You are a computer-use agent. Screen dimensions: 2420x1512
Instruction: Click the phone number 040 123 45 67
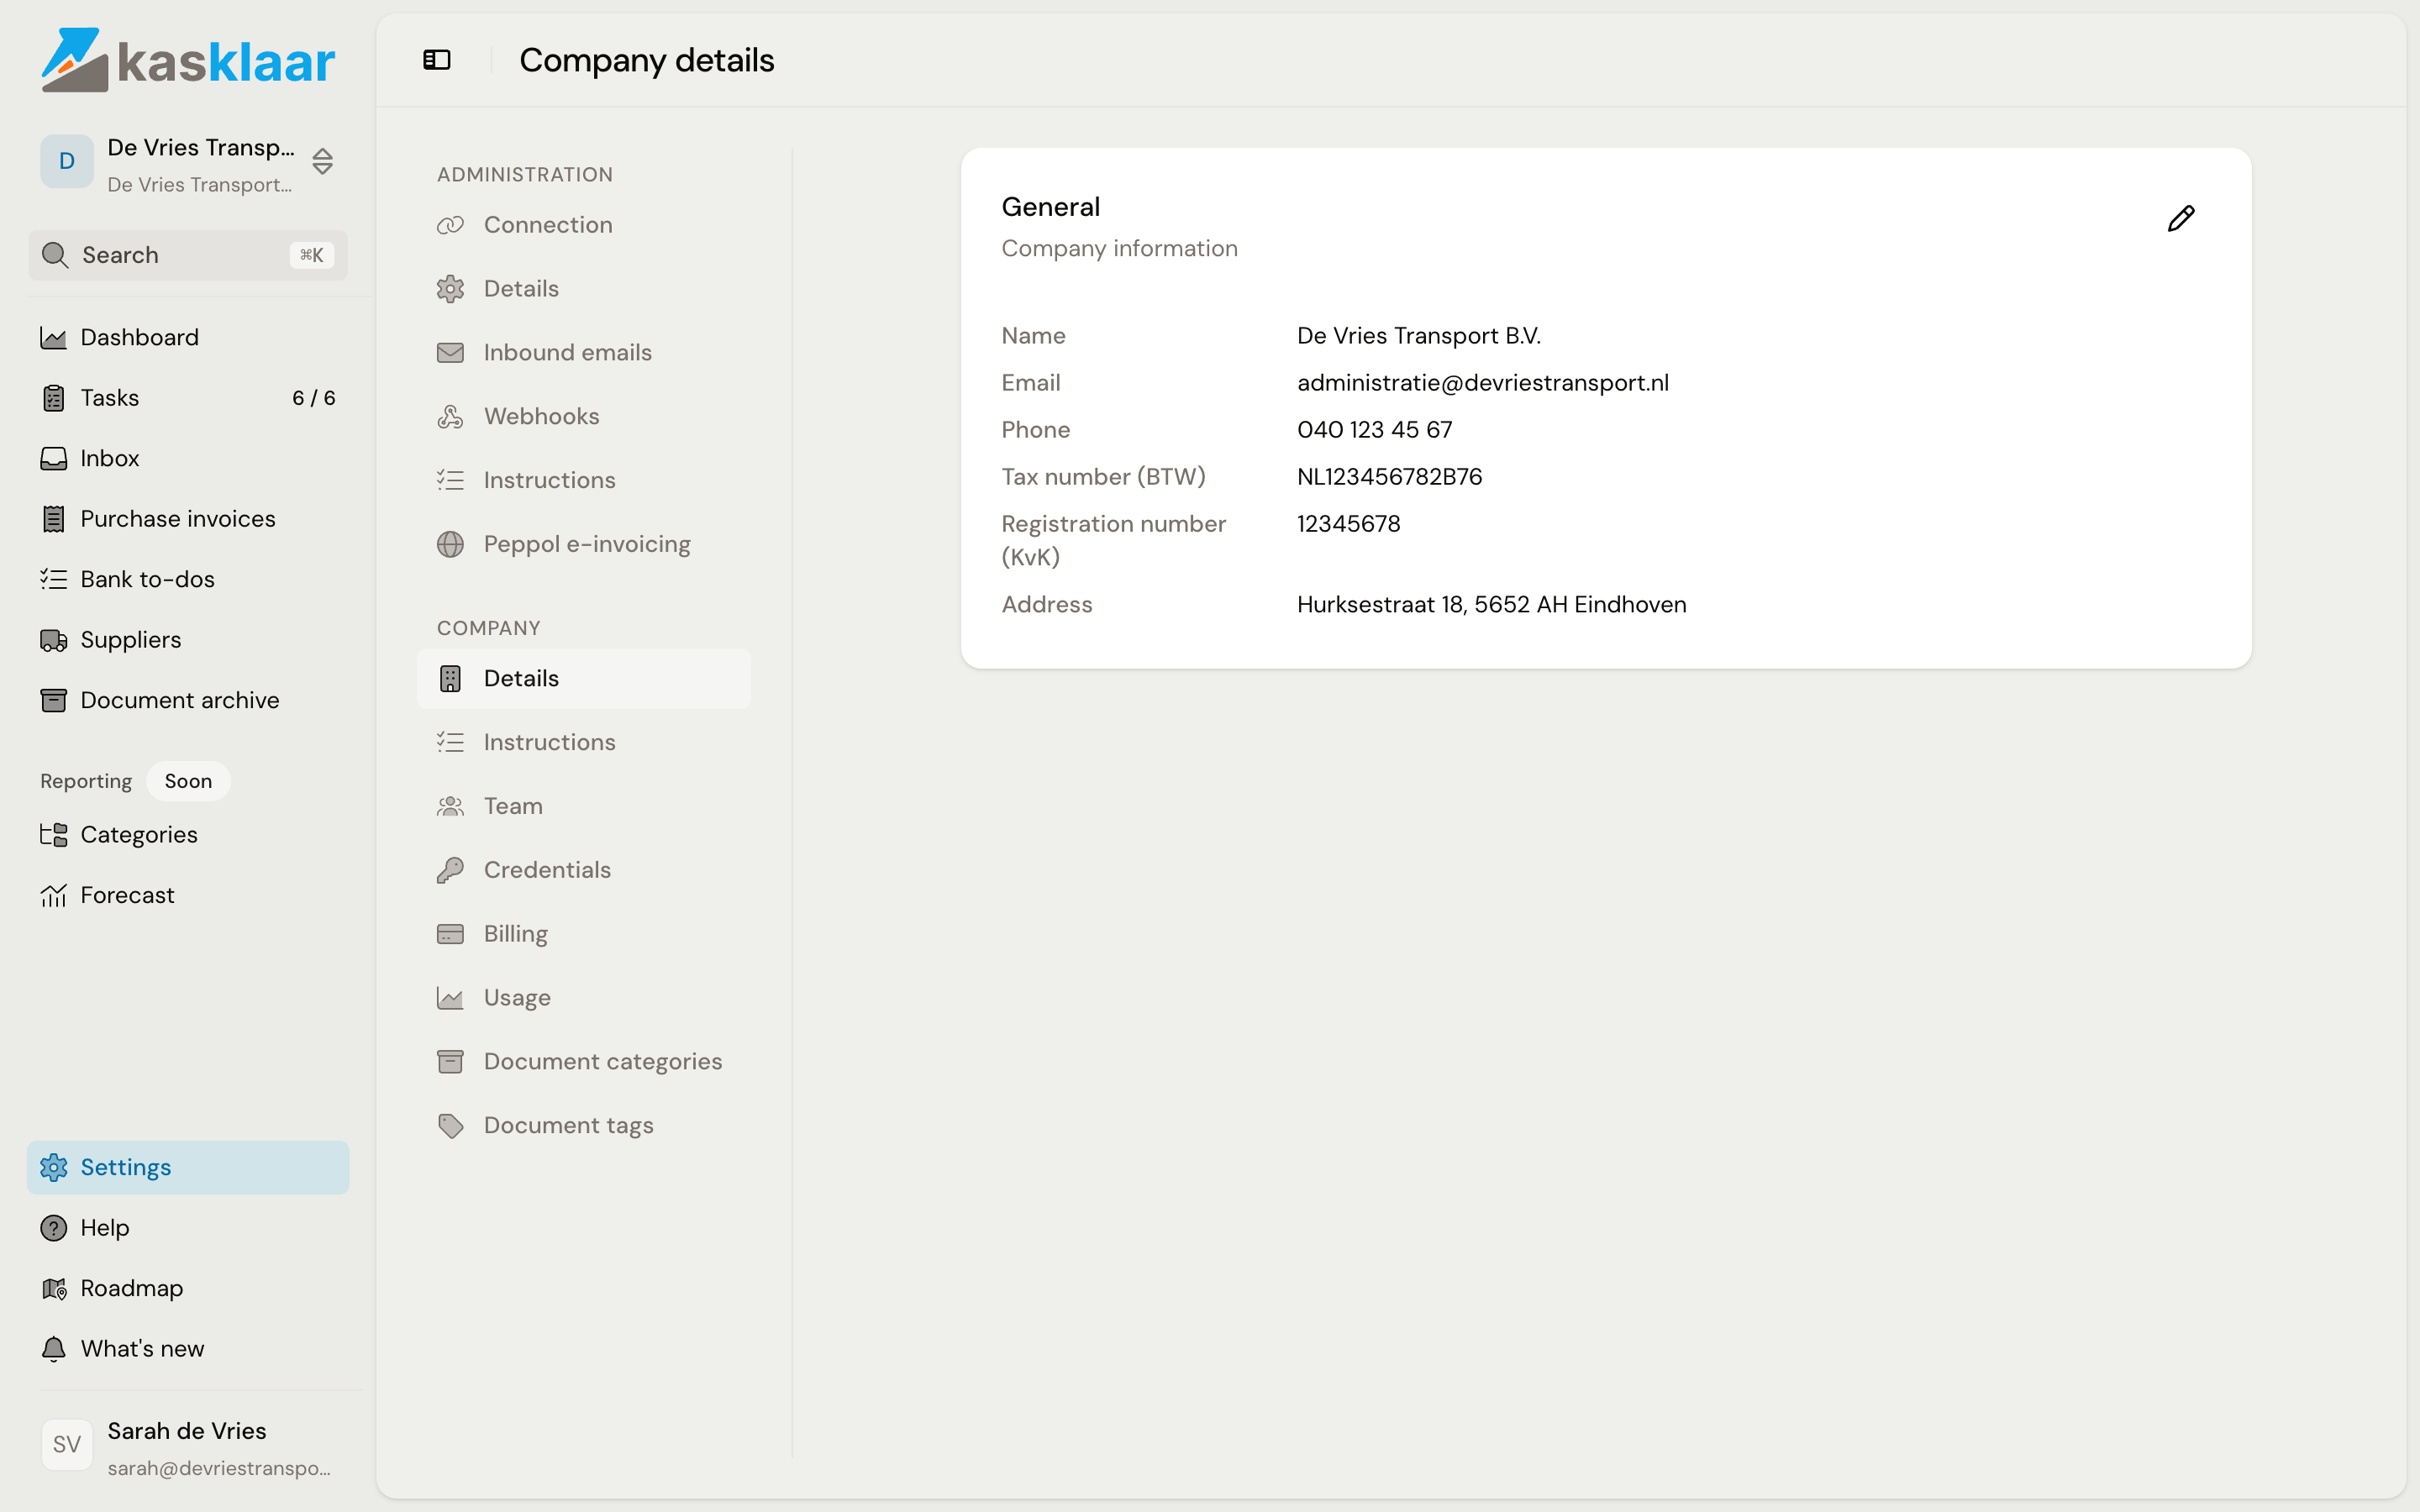[1374, 430]
